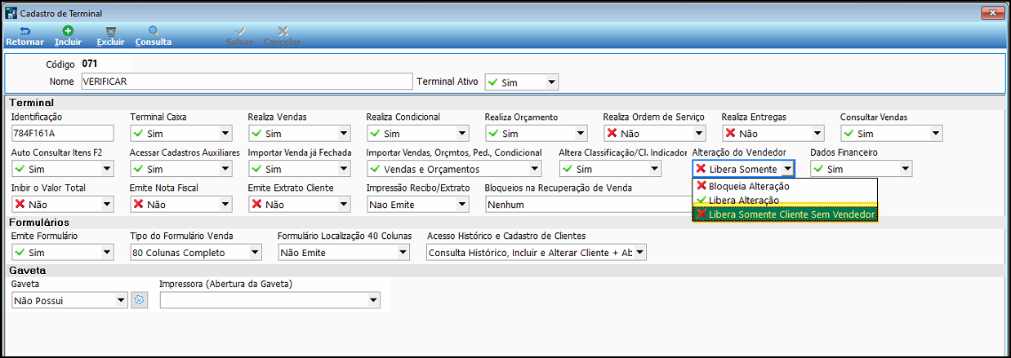Click the Terminal section header
Screen dimensions: 1011x358
click(x=31, y=103)
